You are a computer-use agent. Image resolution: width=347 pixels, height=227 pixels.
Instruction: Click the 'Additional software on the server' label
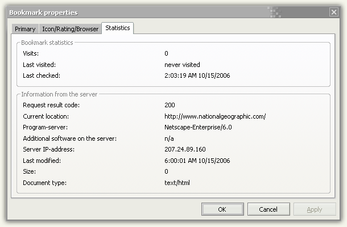(70, 138)
